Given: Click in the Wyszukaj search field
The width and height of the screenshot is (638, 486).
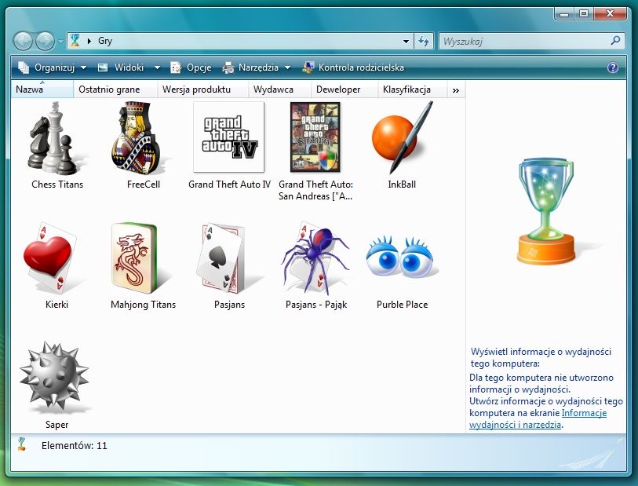Looking at the screenshot, I should pos(525,41).
